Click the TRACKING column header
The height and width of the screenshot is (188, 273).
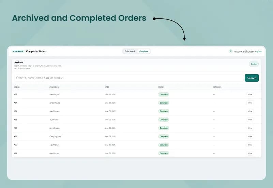tap(217, 87)
